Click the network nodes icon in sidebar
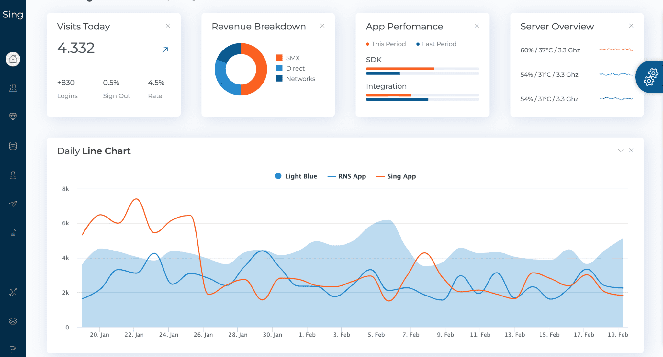 (x=13, y=292)
